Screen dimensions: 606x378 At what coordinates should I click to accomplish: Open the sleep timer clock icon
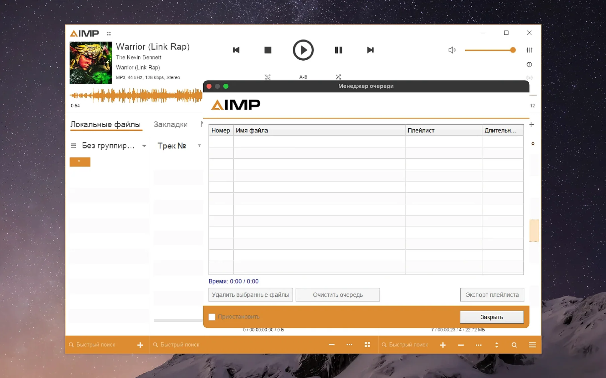[x=529, y=65]
